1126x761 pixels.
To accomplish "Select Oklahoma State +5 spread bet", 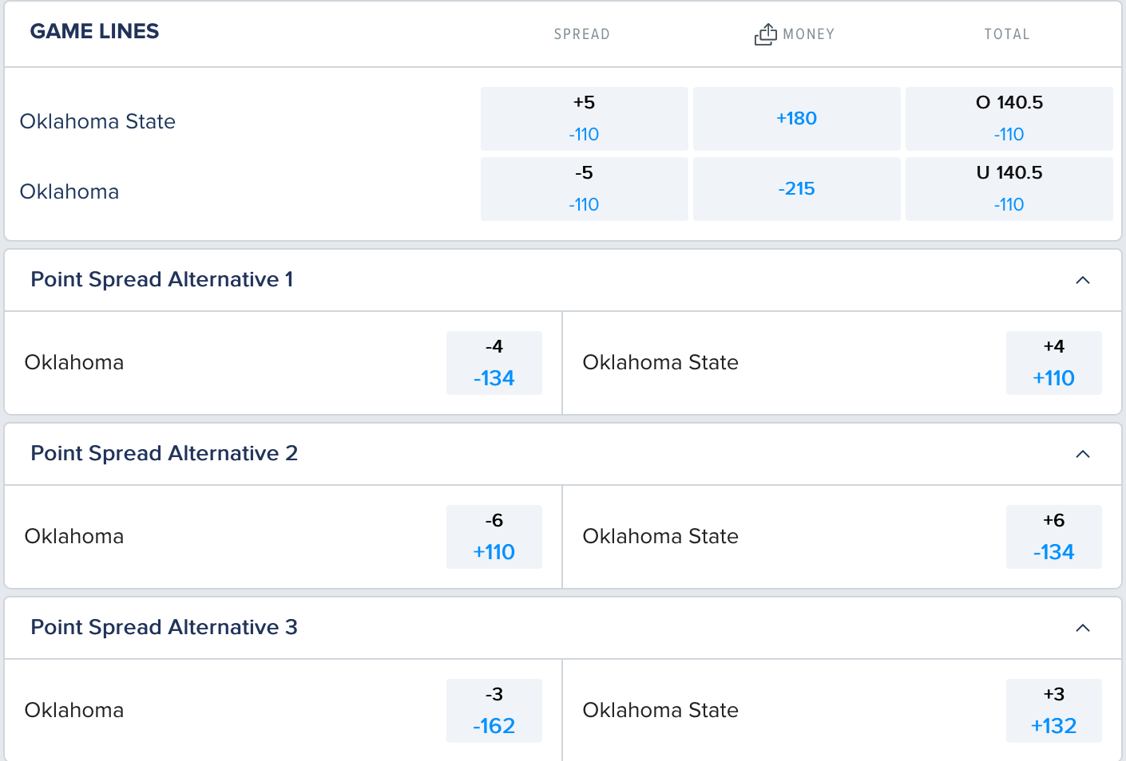I will click(x=585, y=119).
